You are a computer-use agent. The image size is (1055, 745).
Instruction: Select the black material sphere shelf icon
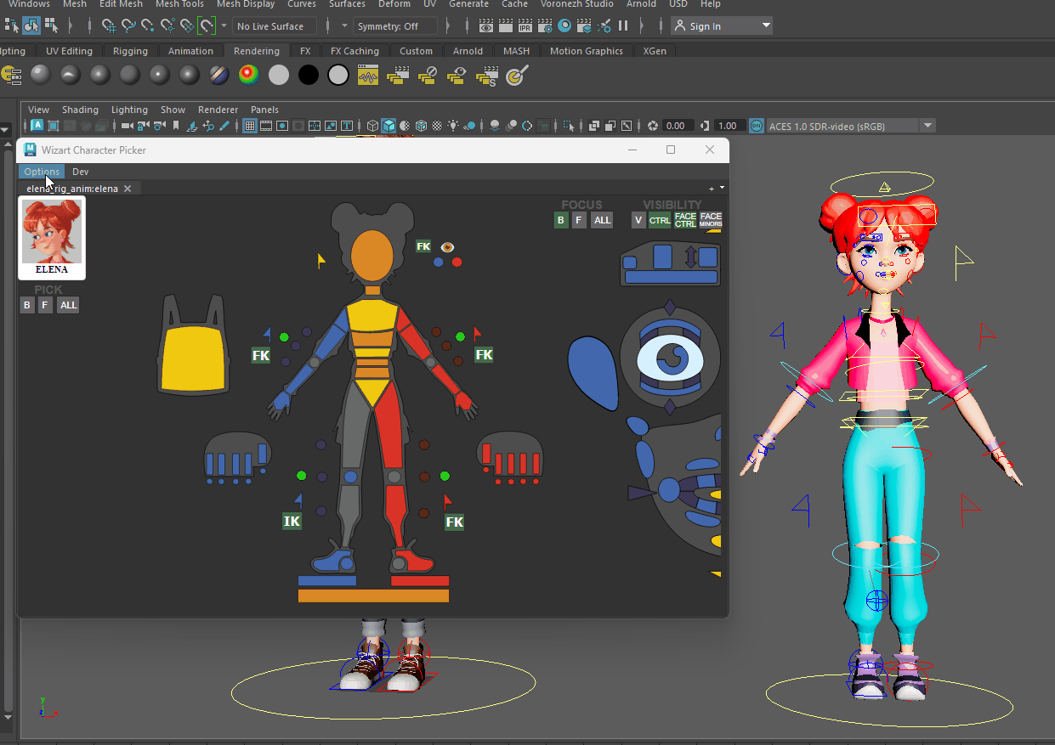tap(309, 76)
